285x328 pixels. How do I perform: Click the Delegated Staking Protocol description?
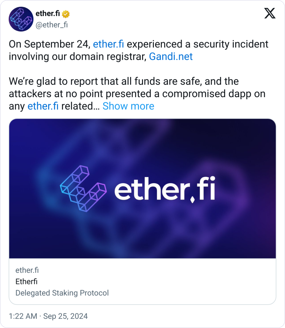point(62,293)
